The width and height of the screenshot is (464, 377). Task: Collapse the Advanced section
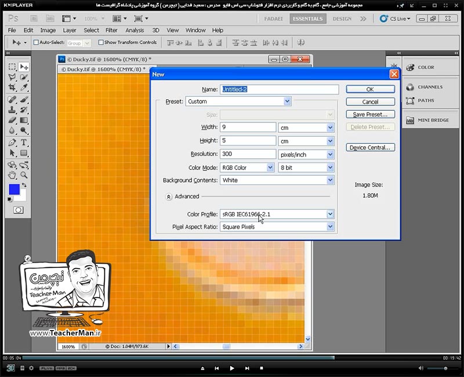click(x=169, y=197)
